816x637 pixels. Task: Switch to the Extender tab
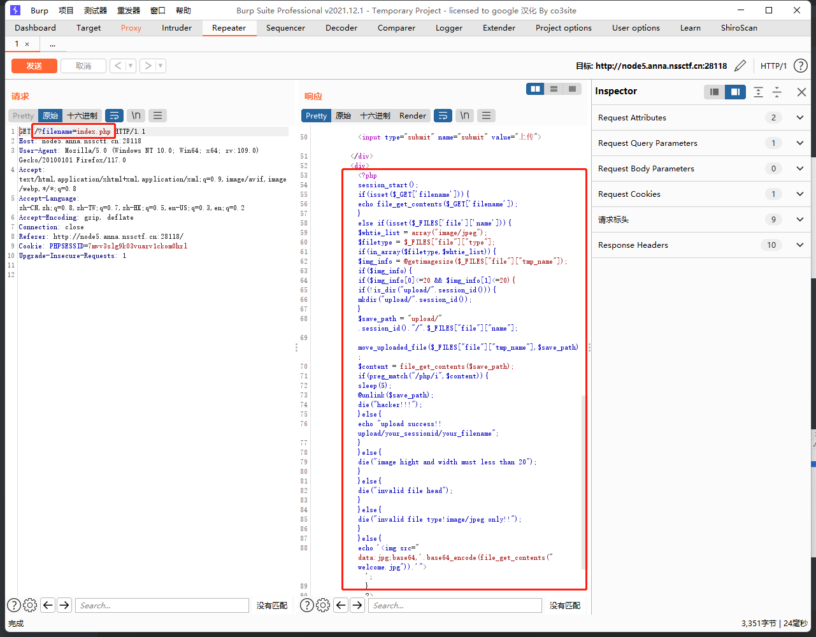click(x=499, y=28)
